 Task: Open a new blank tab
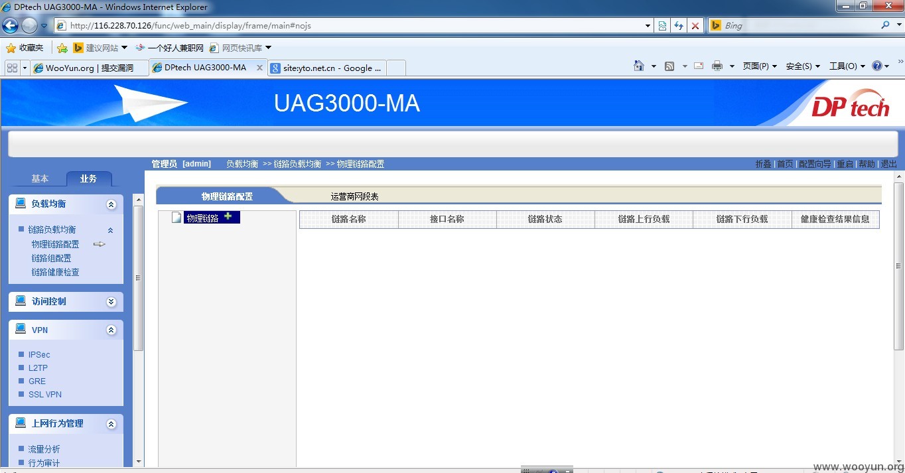tap(395, 68)
